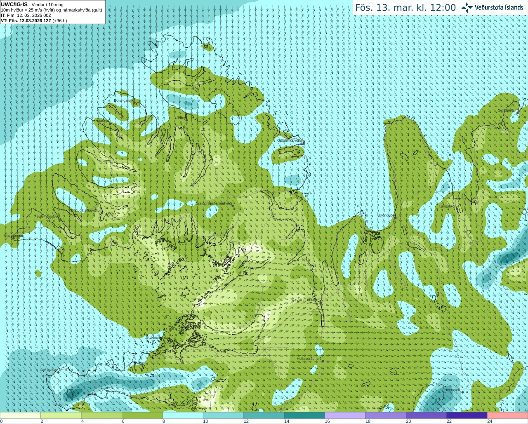Pick the 8–10 m/s light cyan legend swatch
This screenshot has height=424, width=528.
tap(183, 415)
